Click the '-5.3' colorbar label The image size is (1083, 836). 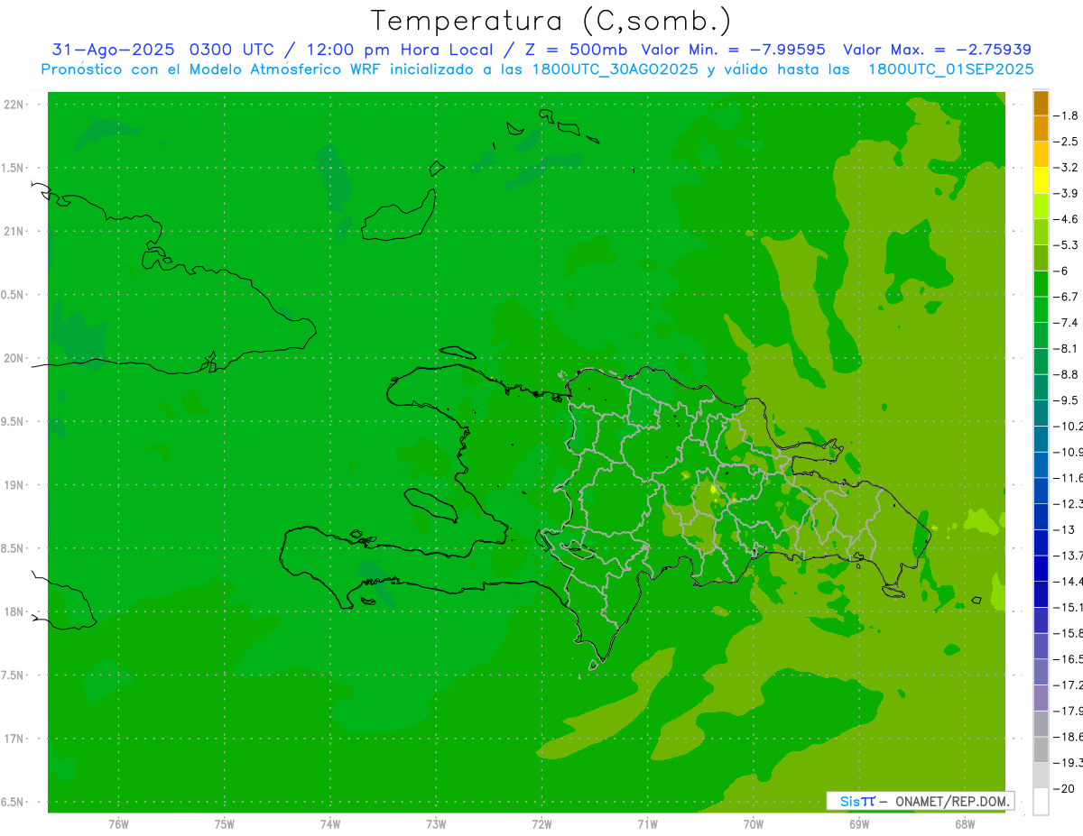pos(1066,245)
